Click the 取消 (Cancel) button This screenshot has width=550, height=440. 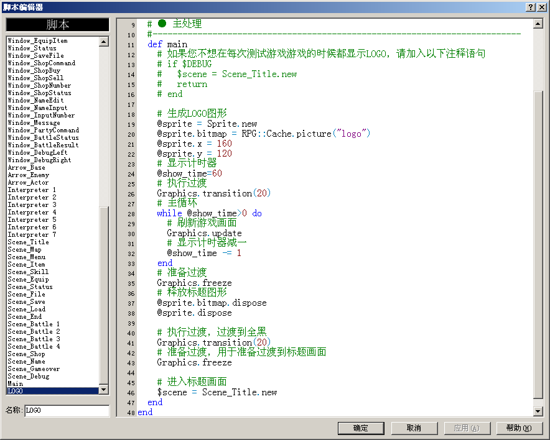pyautogui.click(x=414, y=428)
